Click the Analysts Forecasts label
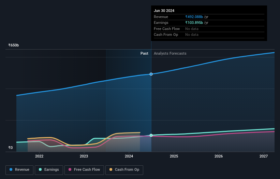 coord(170,54)
